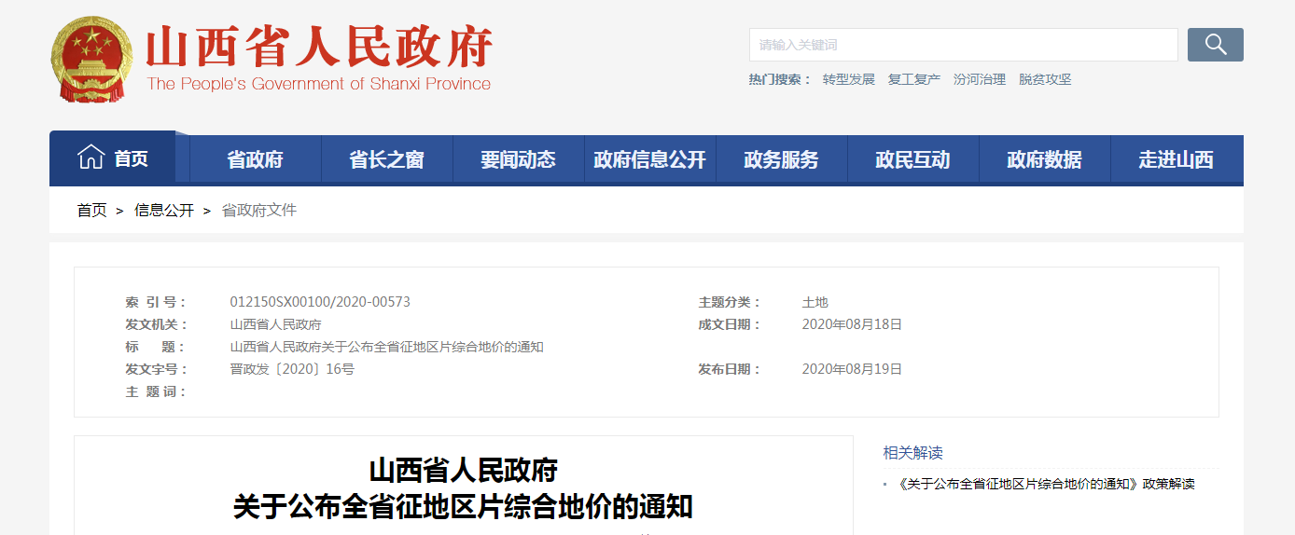Viewport: 1295px width, 535px height.
Task: Open 信息公开 breadcrumb link
Action: pyautogui.click(x=163, y=211)
